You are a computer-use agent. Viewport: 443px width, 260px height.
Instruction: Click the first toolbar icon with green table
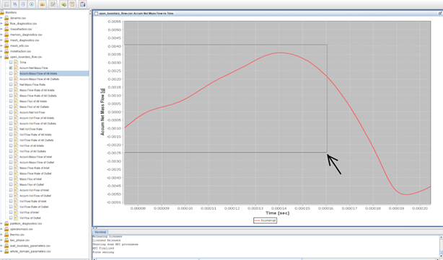click(6, 4)
